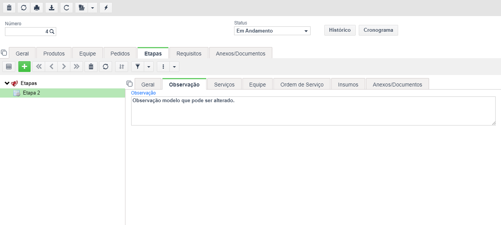Click the sort arrows icon in Etapas toolbar
The image size is (501, 225).
pyautogui.click(x=122, y=67)
